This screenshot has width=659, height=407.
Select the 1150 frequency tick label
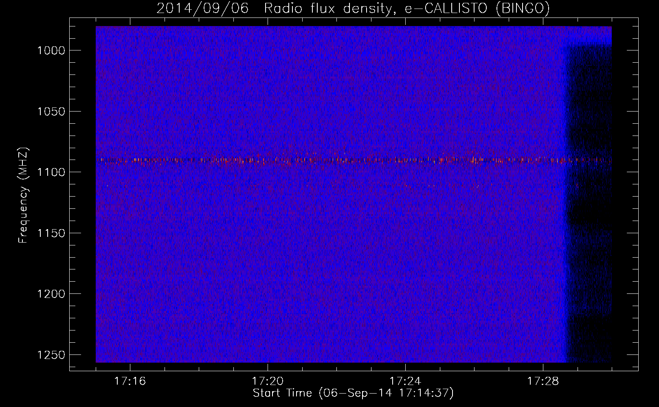(51, 233)
